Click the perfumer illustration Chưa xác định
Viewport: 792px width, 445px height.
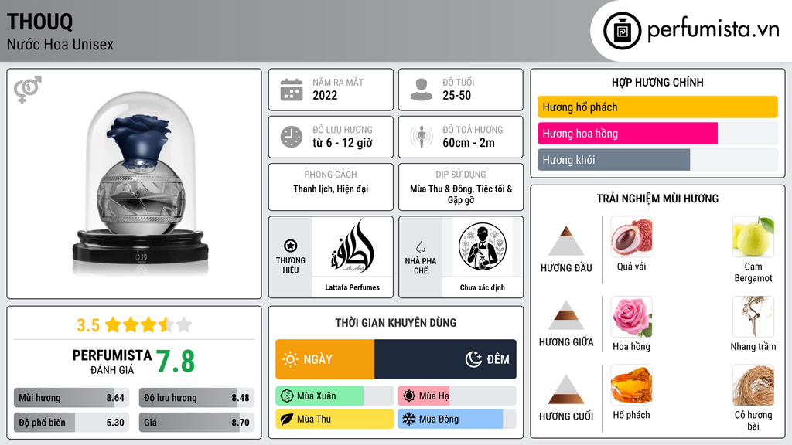[x=483, y=246]
